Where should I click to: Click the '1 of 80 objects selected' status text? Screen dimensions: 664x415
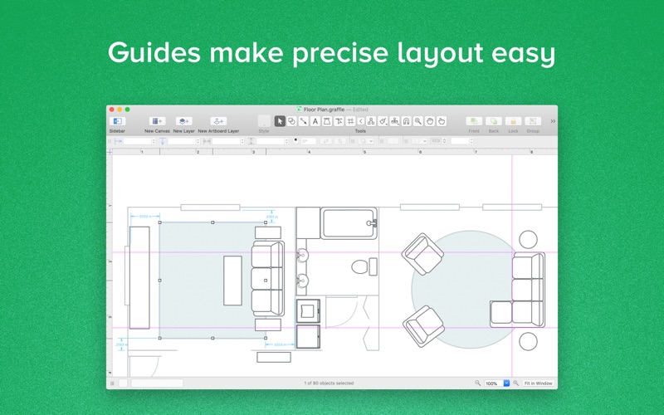point(329,383)
